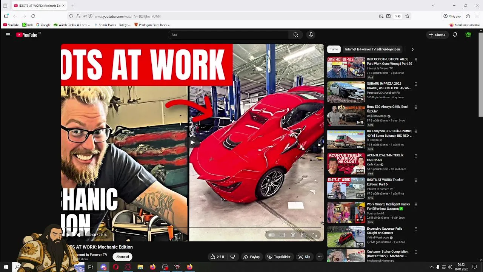
Task: Open the green account avatar menu
Action: pyautogui.click(x=468, y=35)
